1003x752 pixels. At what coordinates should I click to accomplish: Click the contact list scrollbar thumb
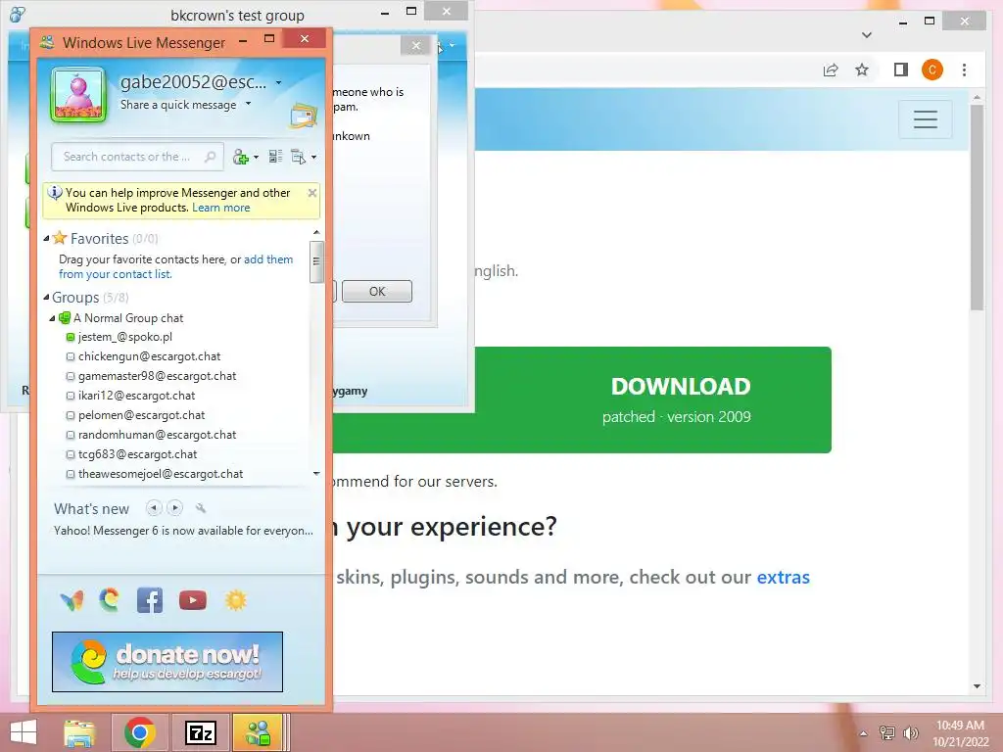click(x=316, y=260)
